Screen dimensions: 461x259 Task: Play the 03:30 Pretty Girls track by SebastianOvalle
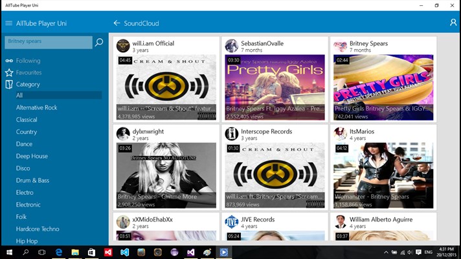(275, 87)
